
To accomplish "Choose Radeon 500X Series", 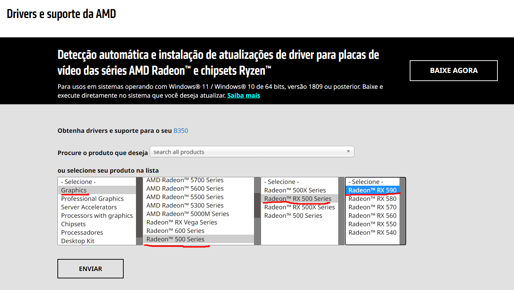I will [x=299, y=190].
